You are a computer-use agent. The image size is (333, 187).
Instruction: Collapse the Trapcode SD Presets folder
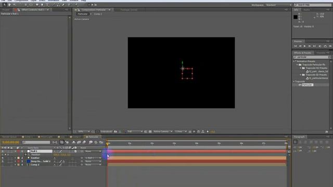click(301, 75)
